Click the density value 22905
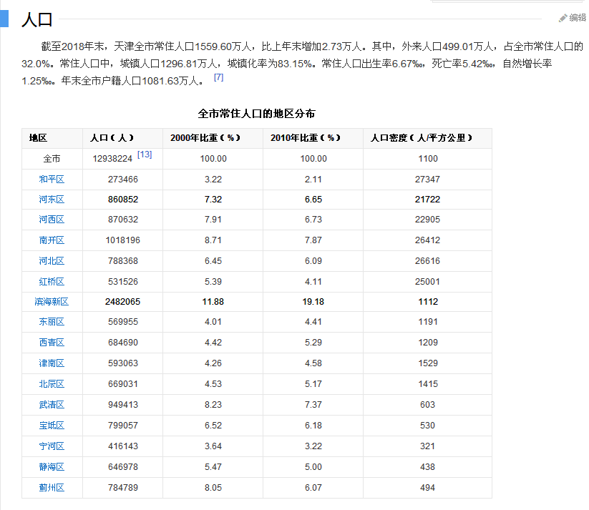 click(427, 220)
